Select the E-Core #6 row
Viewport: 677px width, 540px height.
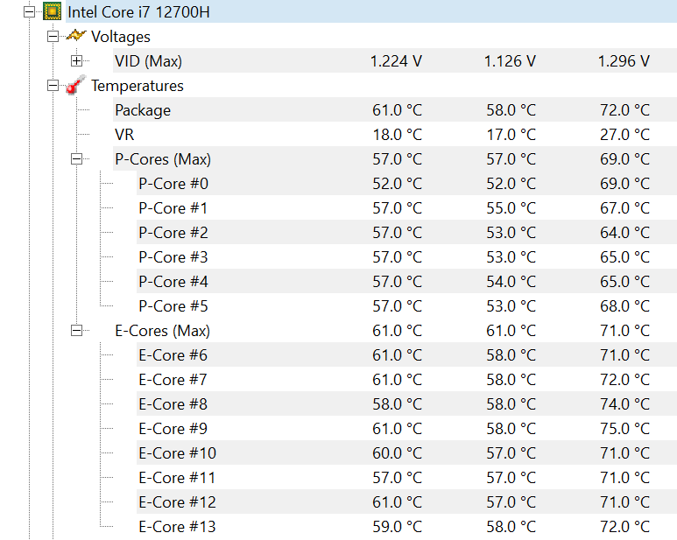(406, 355)
